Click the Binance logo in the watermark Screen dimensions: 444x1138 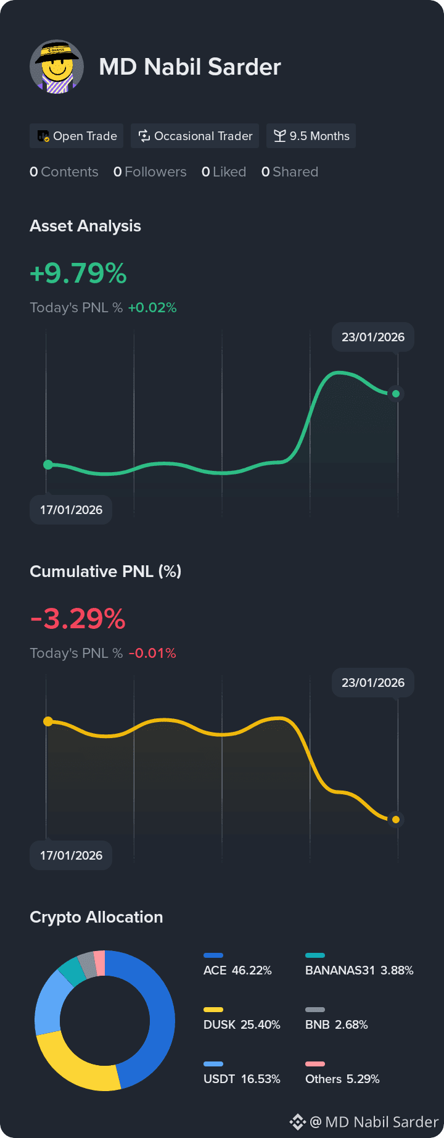[298, 1121]
